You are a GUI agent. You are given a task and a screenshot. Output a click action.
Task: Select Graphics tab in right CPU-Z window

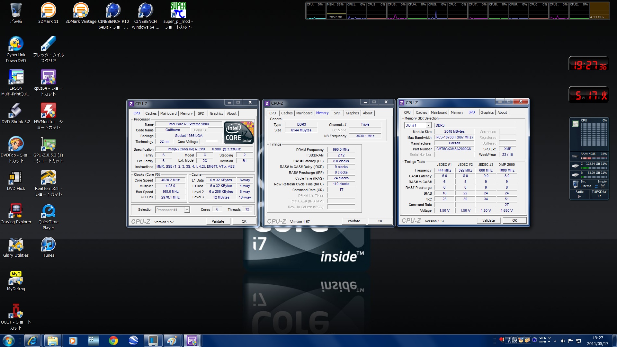point(487,112)
